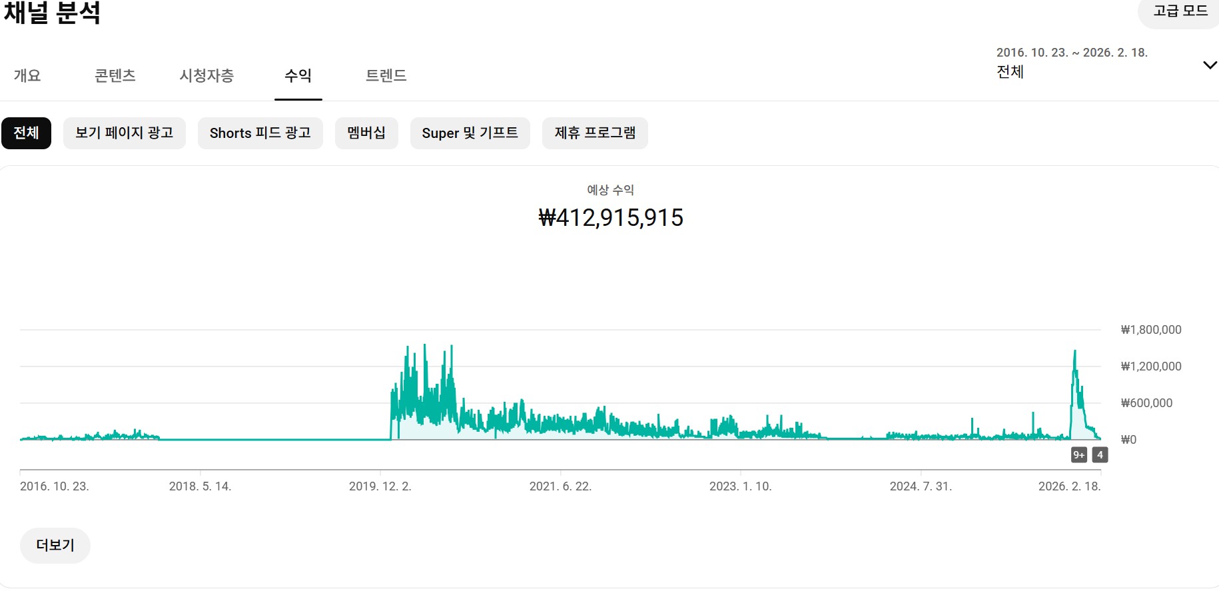Go to the 시청자층 tab
The width and height of the screenshot is (1219, 601).
pos(206,76)
